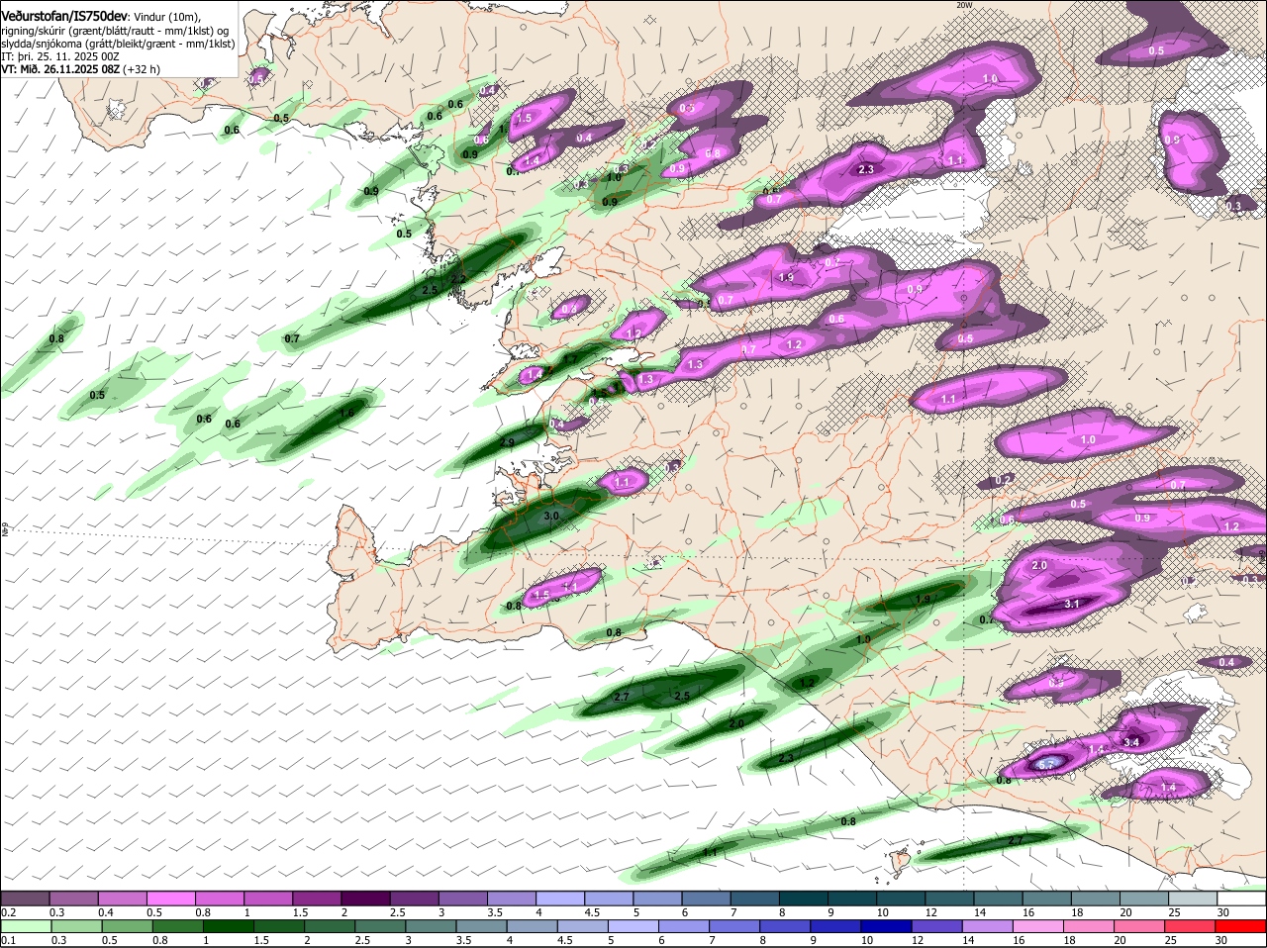Click the 'slydda/snjókoma' legend description line

click(118, 44)
